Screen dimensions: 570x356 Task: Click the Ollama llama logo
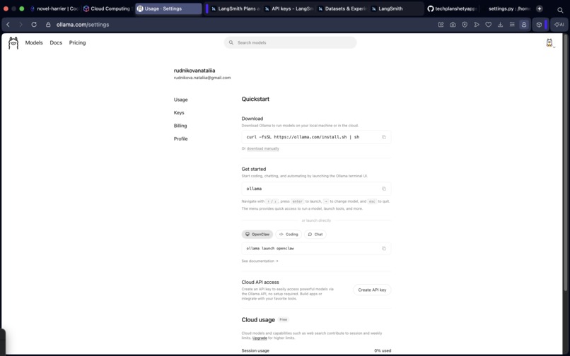[x=13, y=43]
